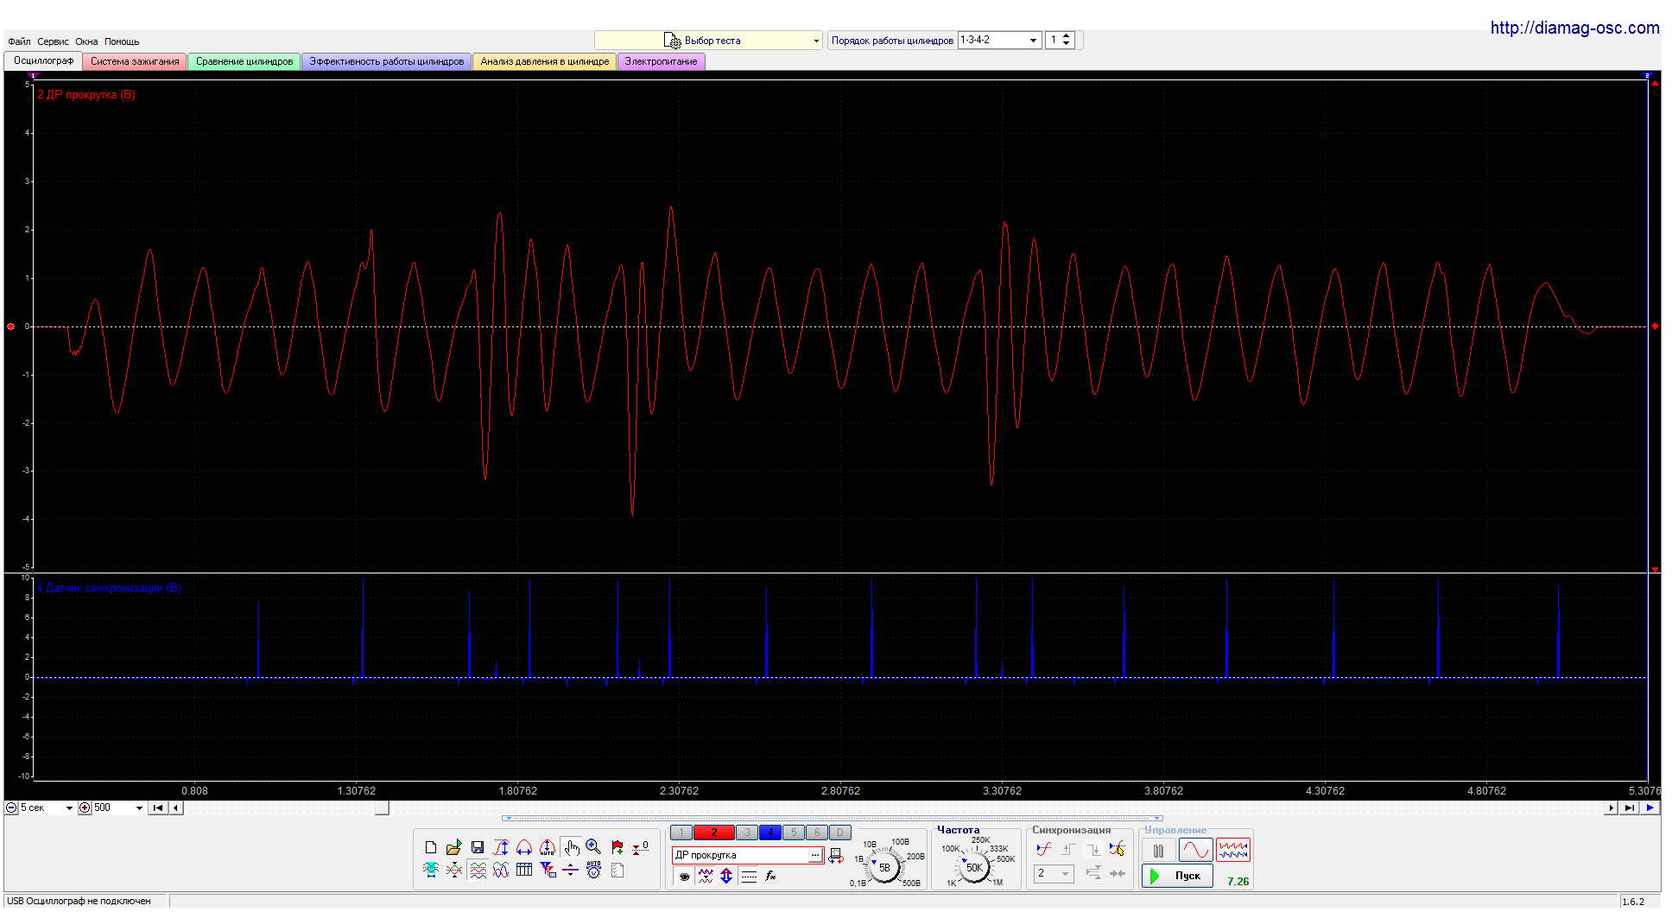
Task: Open a saved oscillogram file
Action: tap(454, 848)
